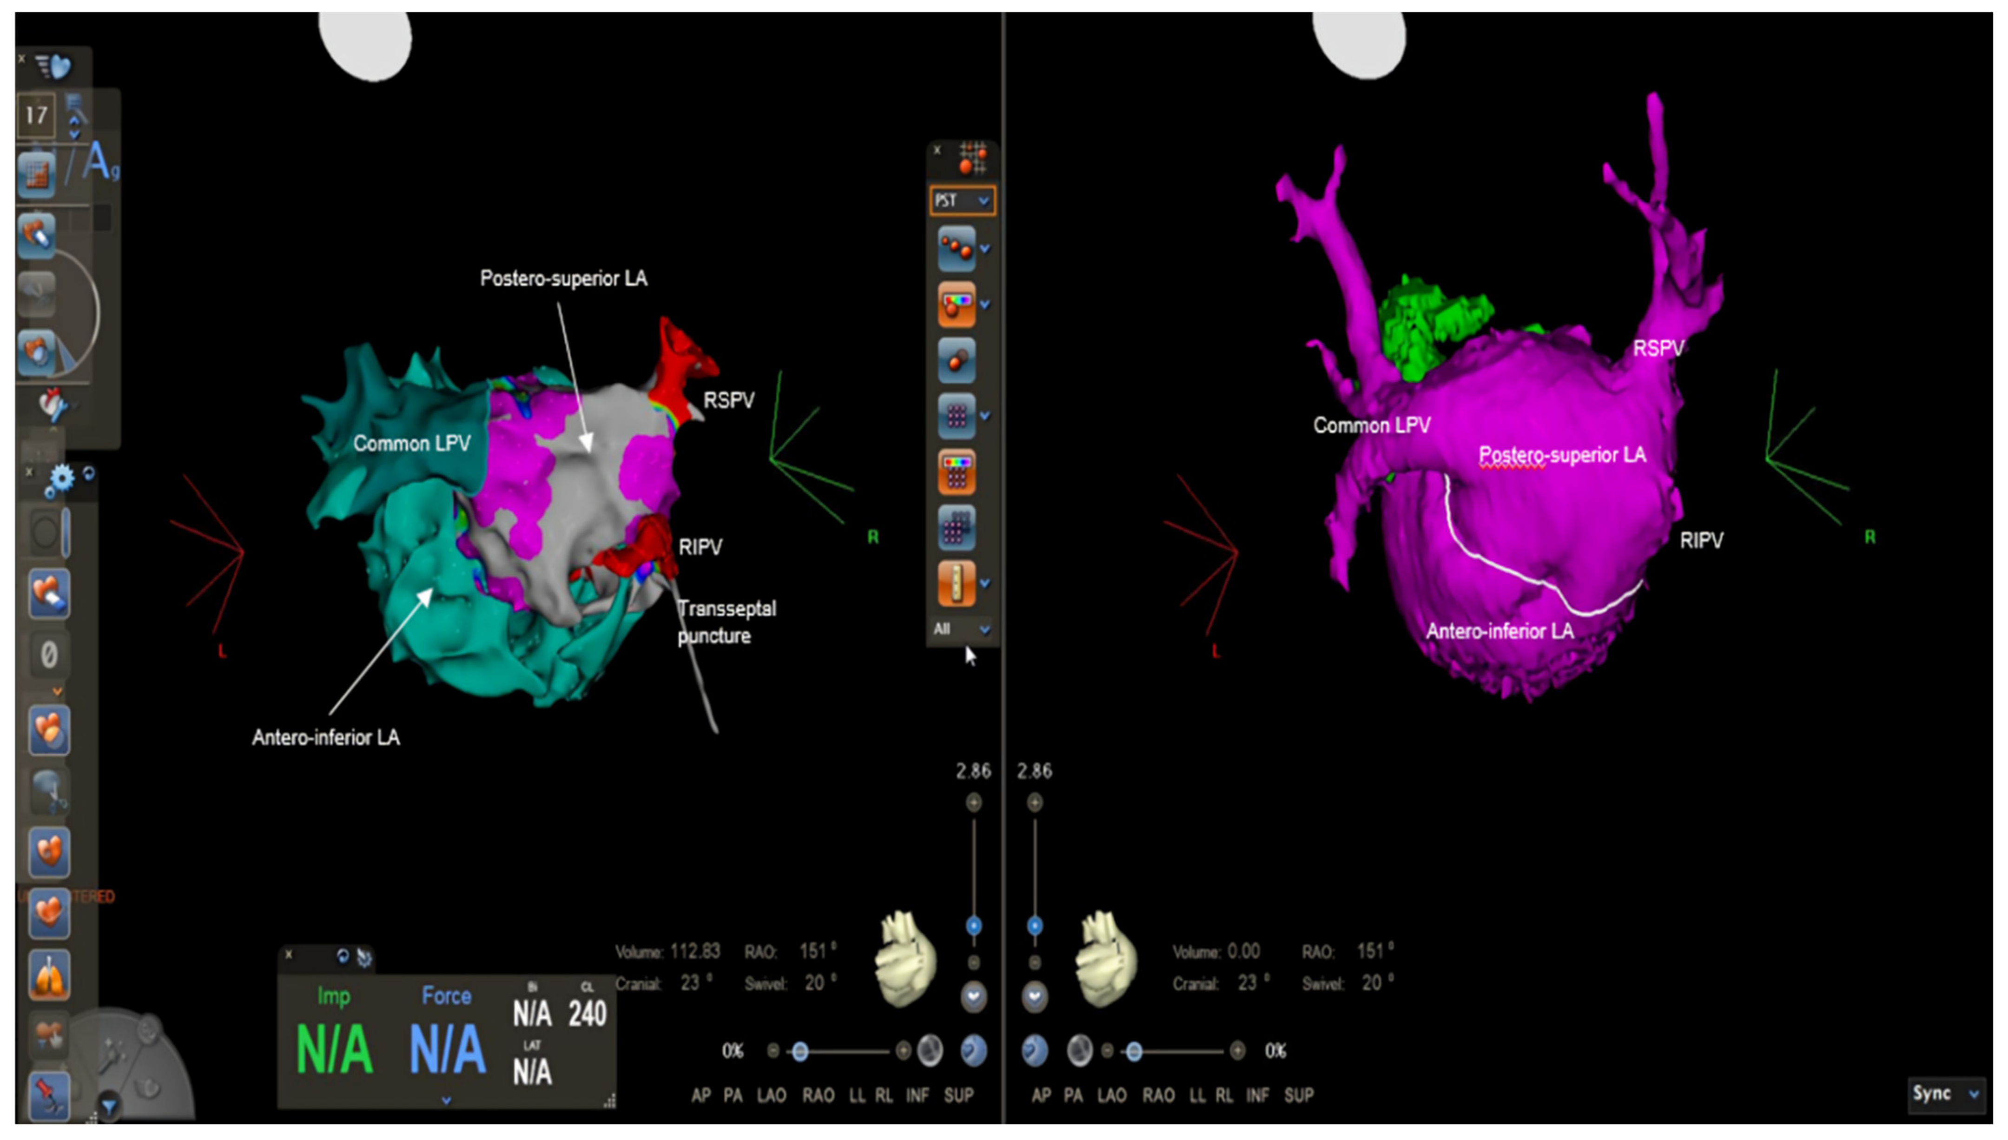Screen dimensions: 2008x1140
Task: Select the three red points size tool
Action: tap(956, 248)
